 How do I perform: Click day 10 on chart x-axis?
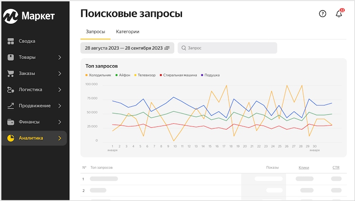[175, 146]
